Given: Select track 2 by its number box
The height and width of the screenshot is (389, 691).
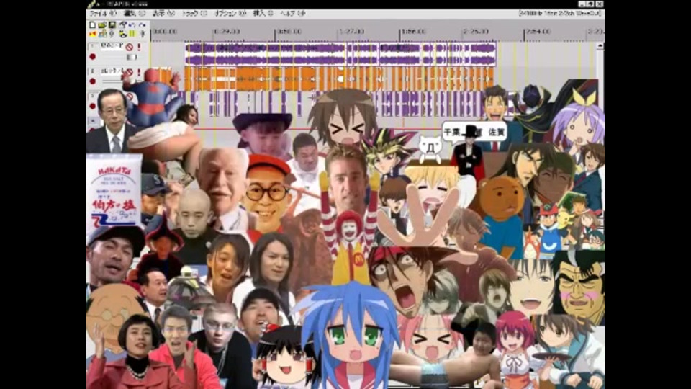Looking at the screenshot, I should pos(93,71).
